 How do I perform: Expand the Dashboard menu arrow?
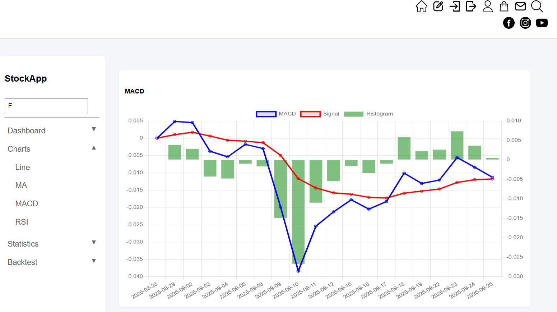click(94, 129)
